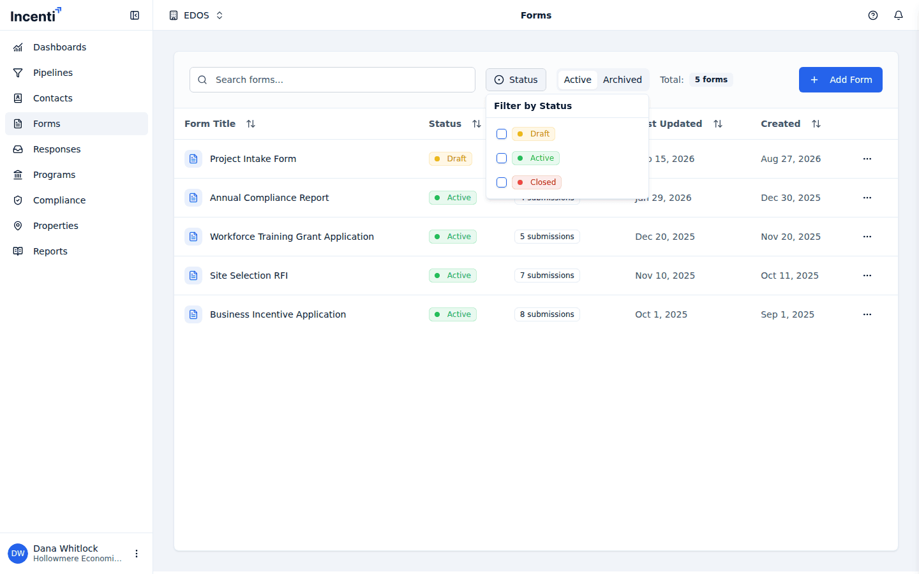The height and width of the screenshot is (574, 919).
Task: Open row menu for Workforce Training Grant Application
Action: pyautogui.click(x=867, y=237)
